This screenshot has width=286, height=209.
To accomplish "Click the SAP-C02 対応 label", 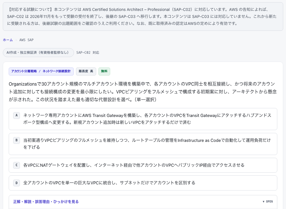I will (87, 52).
